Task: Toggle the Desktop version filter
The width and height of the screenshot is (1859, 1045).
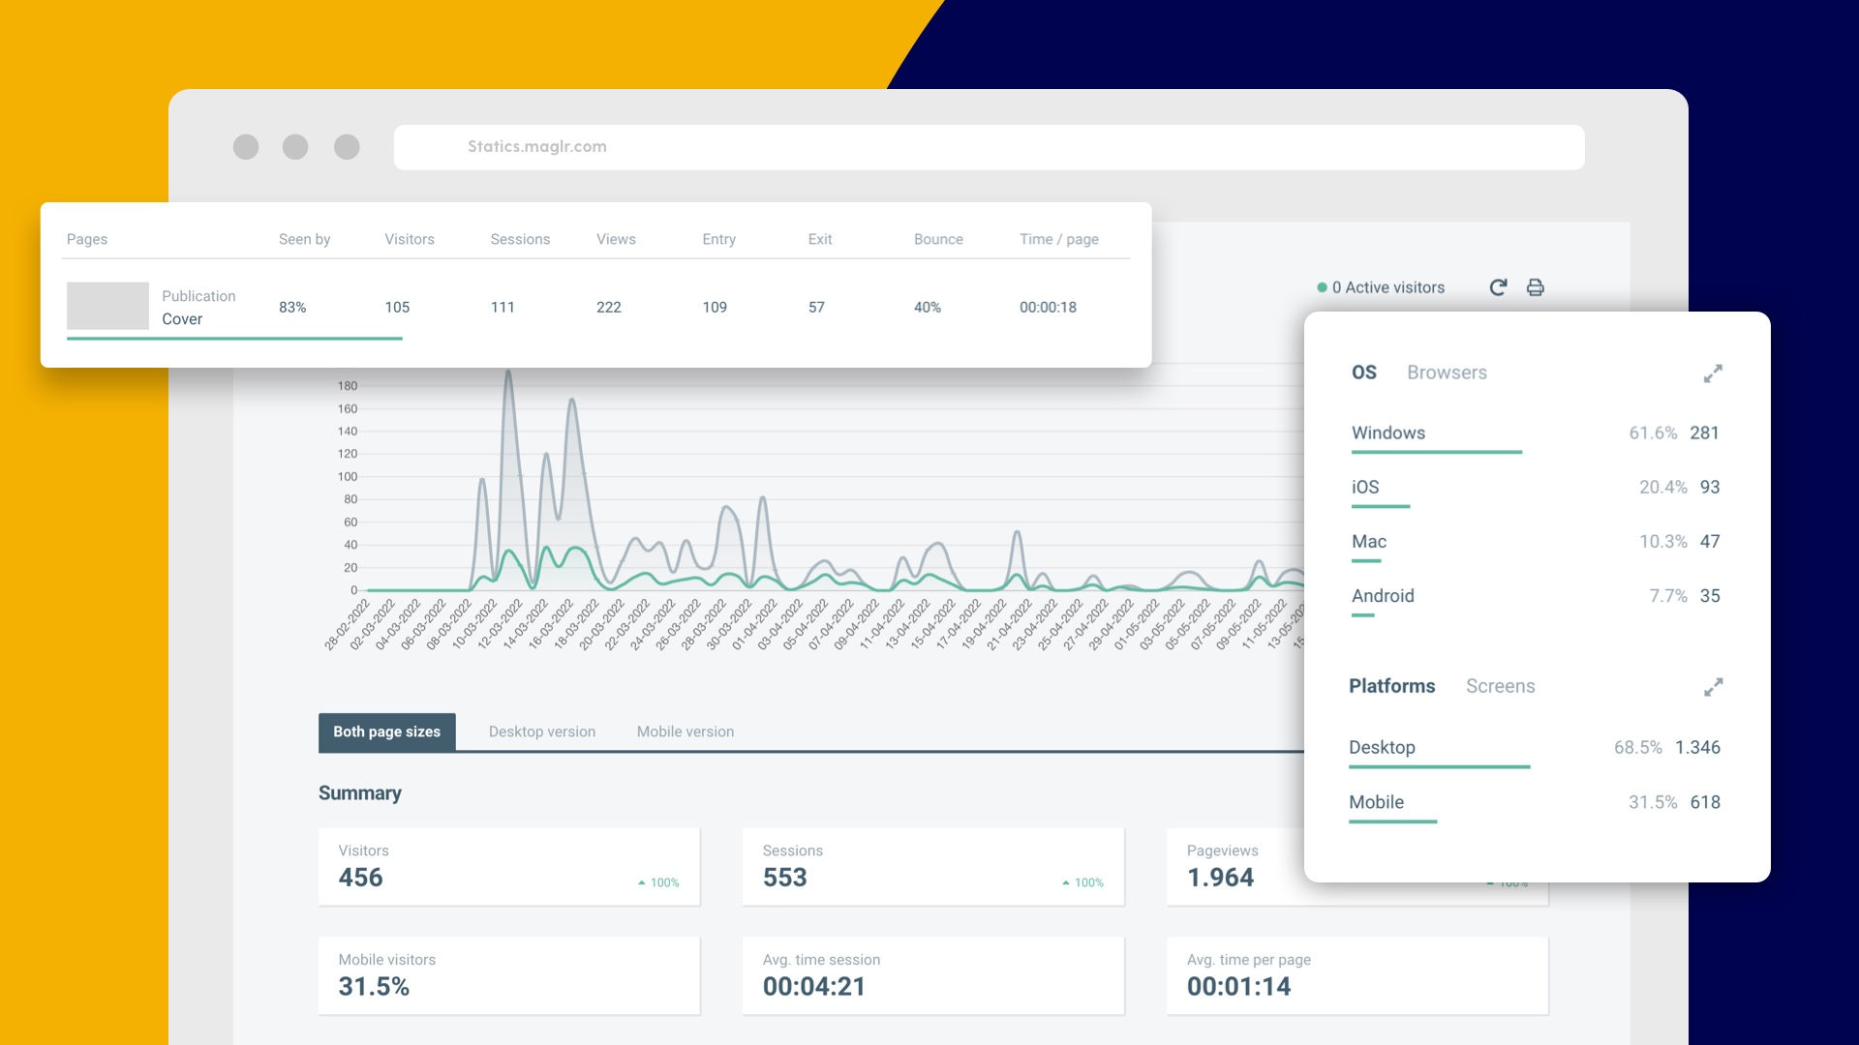Action: click(542, 731)
